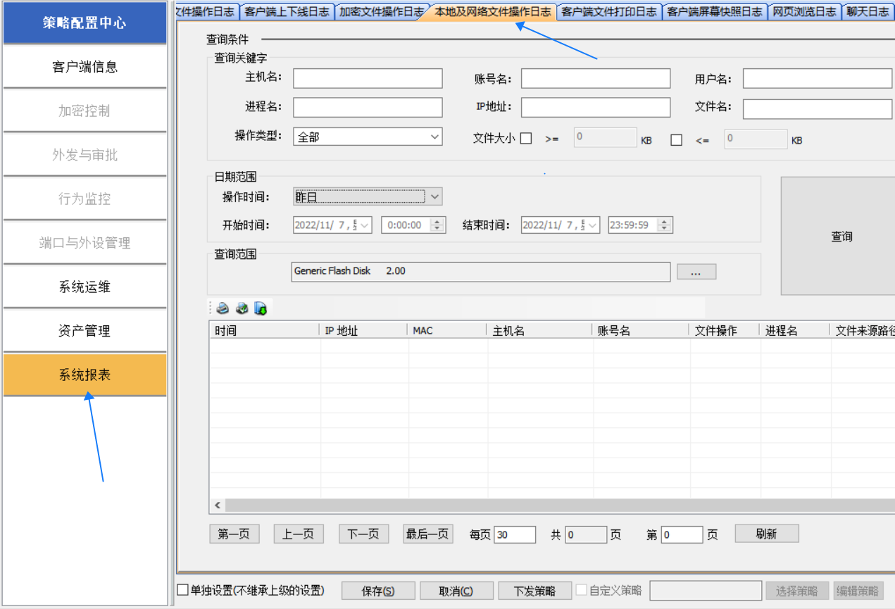Open the end date calendar dropdown
The image size is (895, 609).
tap(592, 225)
